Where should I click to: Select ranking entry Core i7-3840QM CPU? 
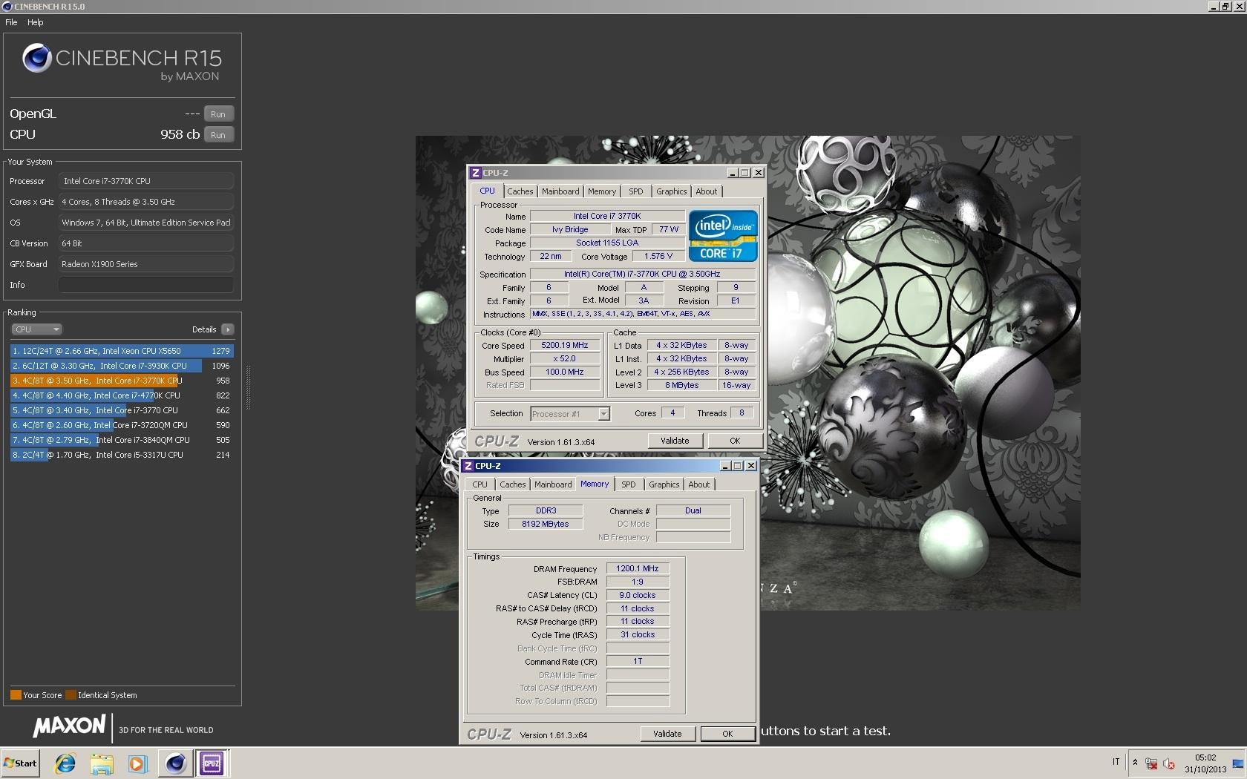pyautogui.click(x=122, y=440)
